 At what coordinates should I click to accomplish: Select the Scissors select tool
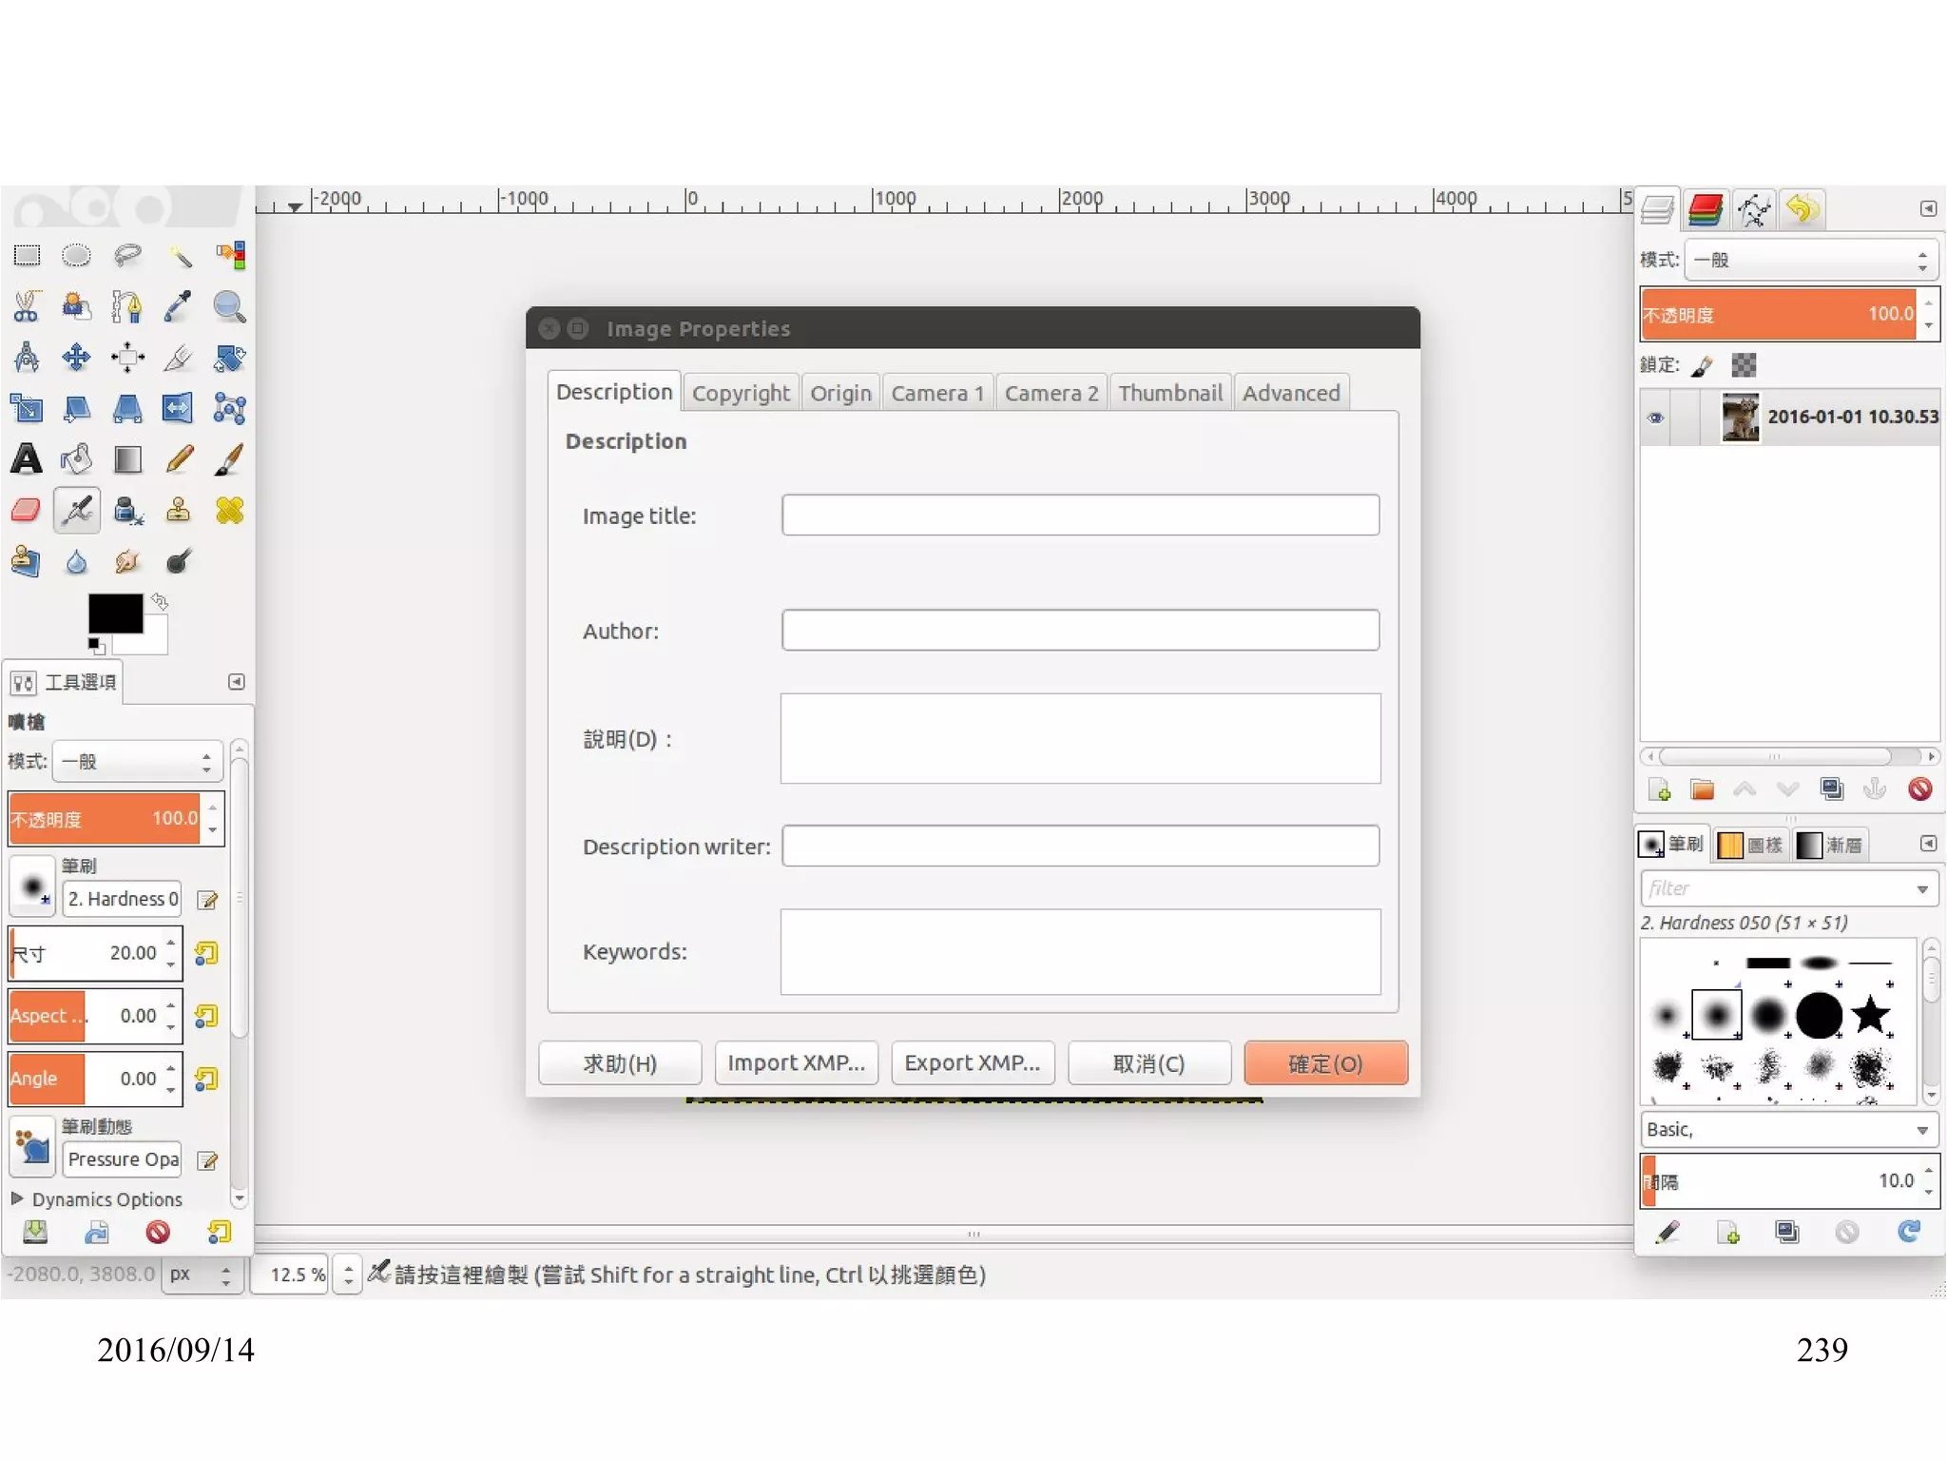pyautogui.click(x=27, y=306)
